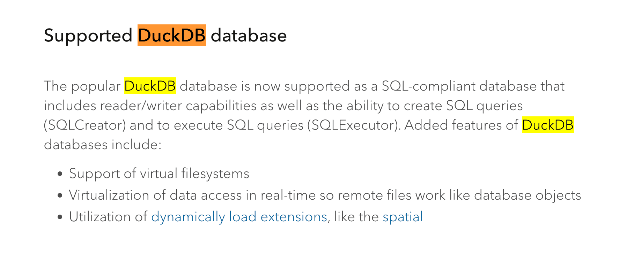Click bullet dot before 'Support of virtual'
This screenshot has height=262, width=627.
coord(60,174)
